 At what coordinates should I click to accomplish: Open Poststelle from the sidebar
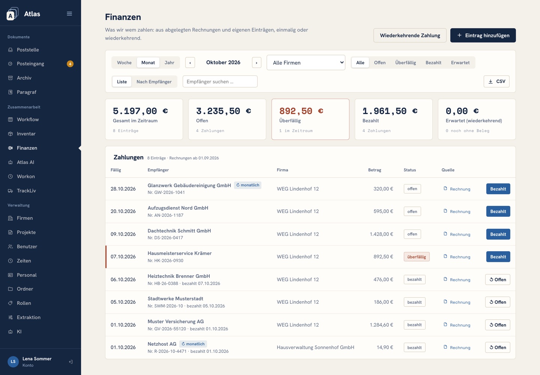click(40, 49)
